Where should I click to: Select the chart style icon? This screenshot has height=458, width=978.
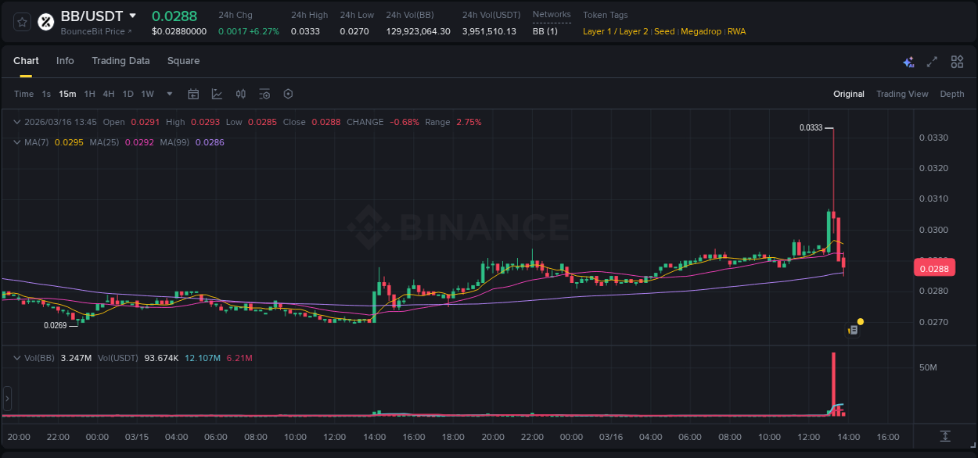coord(217,93)
